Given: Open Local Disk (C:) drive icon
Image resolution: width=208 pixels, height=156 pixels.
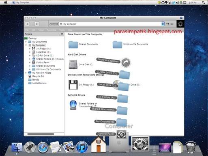Looking at the screenshot, I should pos(73,64).
